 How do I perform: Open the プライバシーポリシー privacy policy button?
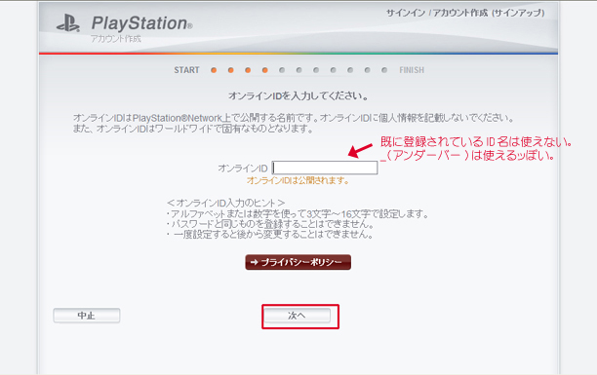[298, 262]
